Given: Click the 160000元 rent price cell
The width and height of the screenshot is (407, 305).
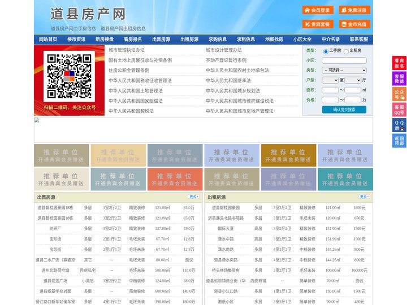Looking at the screenshot, I should [x=360, y=270].
